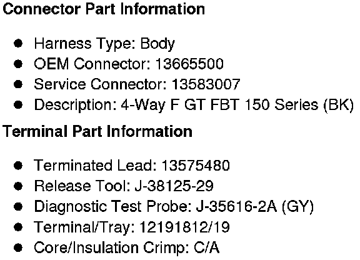
Task: Click Service Connector number 13583007
Action: tap(206, 84)
